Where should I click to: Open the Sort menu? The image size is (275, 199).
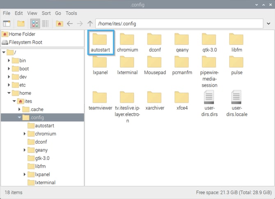click(46, 13)
